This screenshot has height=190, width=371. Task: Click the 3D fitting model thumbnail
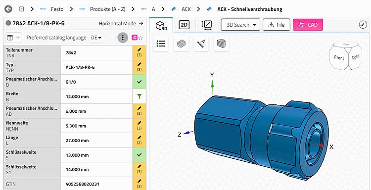click(x=261, y=138)
